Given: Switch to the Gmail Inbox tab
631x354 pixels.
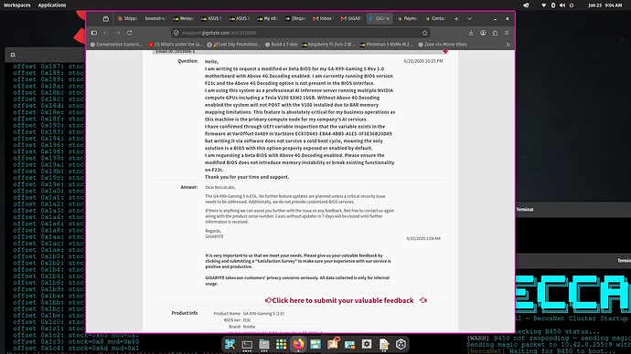Looking at the screenshot, I should point(323,19).
